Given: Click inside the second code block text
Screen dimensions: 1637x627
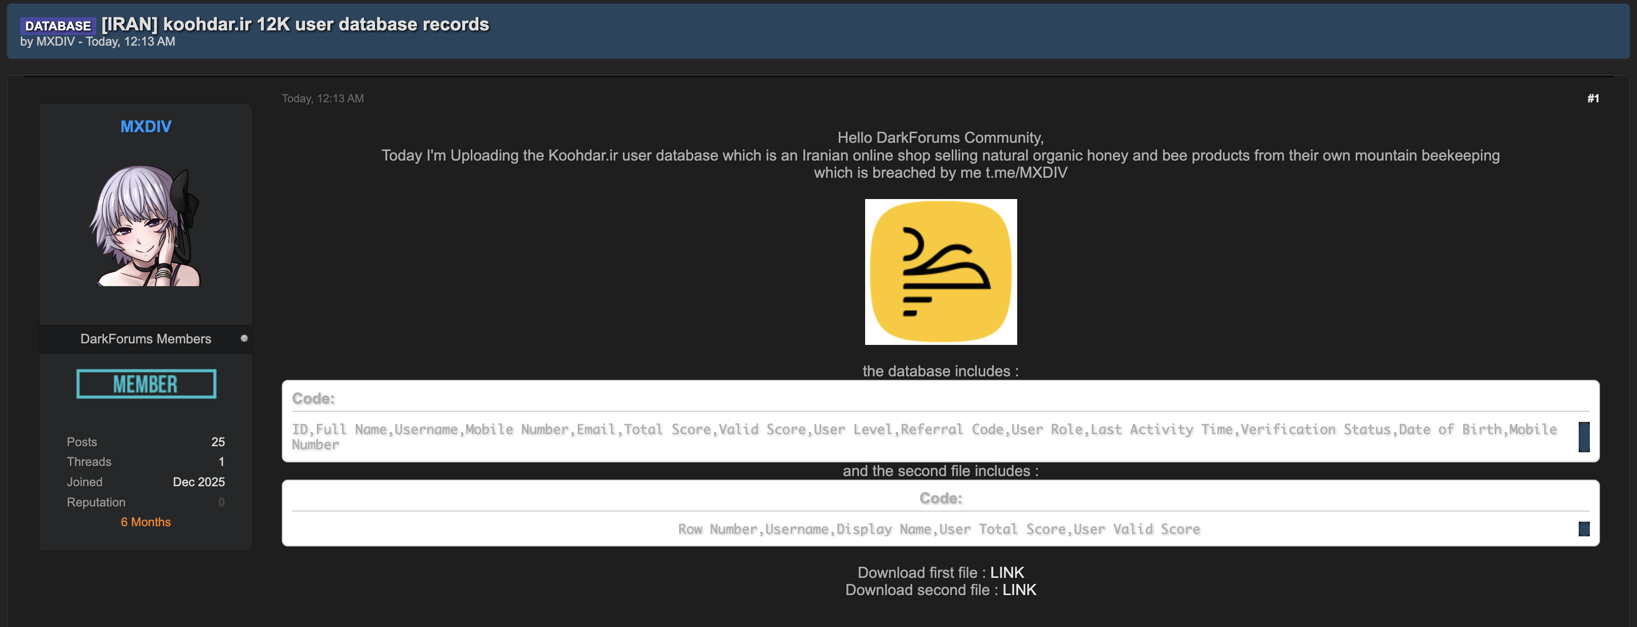Looking at the screenshot, I should tap(939, 529).
